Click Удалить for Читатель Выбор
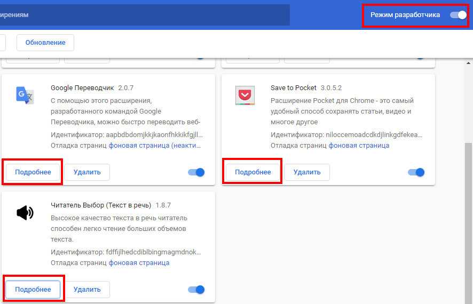 click(x=87, y=289)
